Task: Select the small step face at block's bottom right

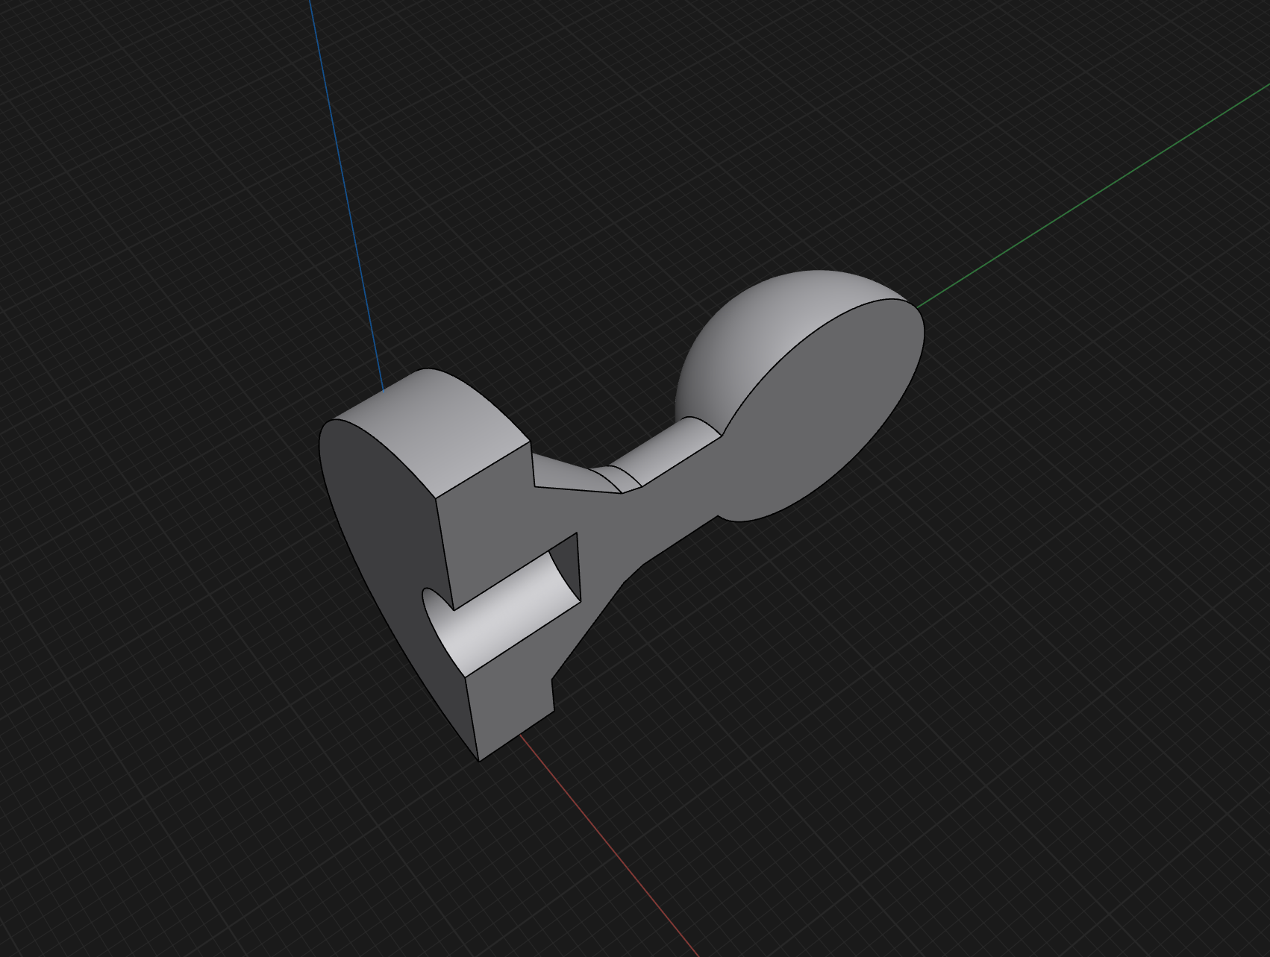Action: pyautogui.click(x=553, y=695)
